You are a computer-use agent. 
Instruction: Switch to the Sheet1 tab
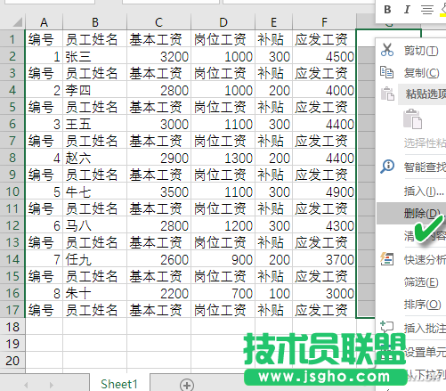(x=119, y=384)
